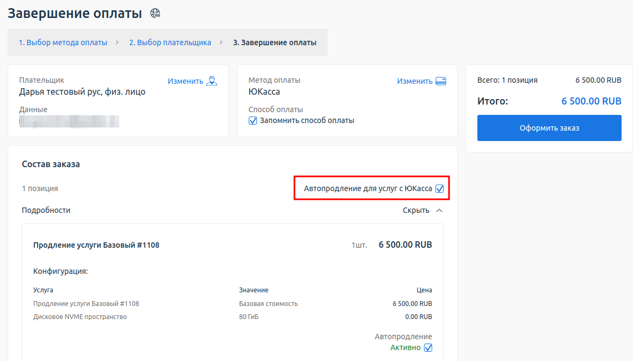Click the chevron next to Скрыть
The height and width of the screenshot is (361, 633).
tap(439, 210)
